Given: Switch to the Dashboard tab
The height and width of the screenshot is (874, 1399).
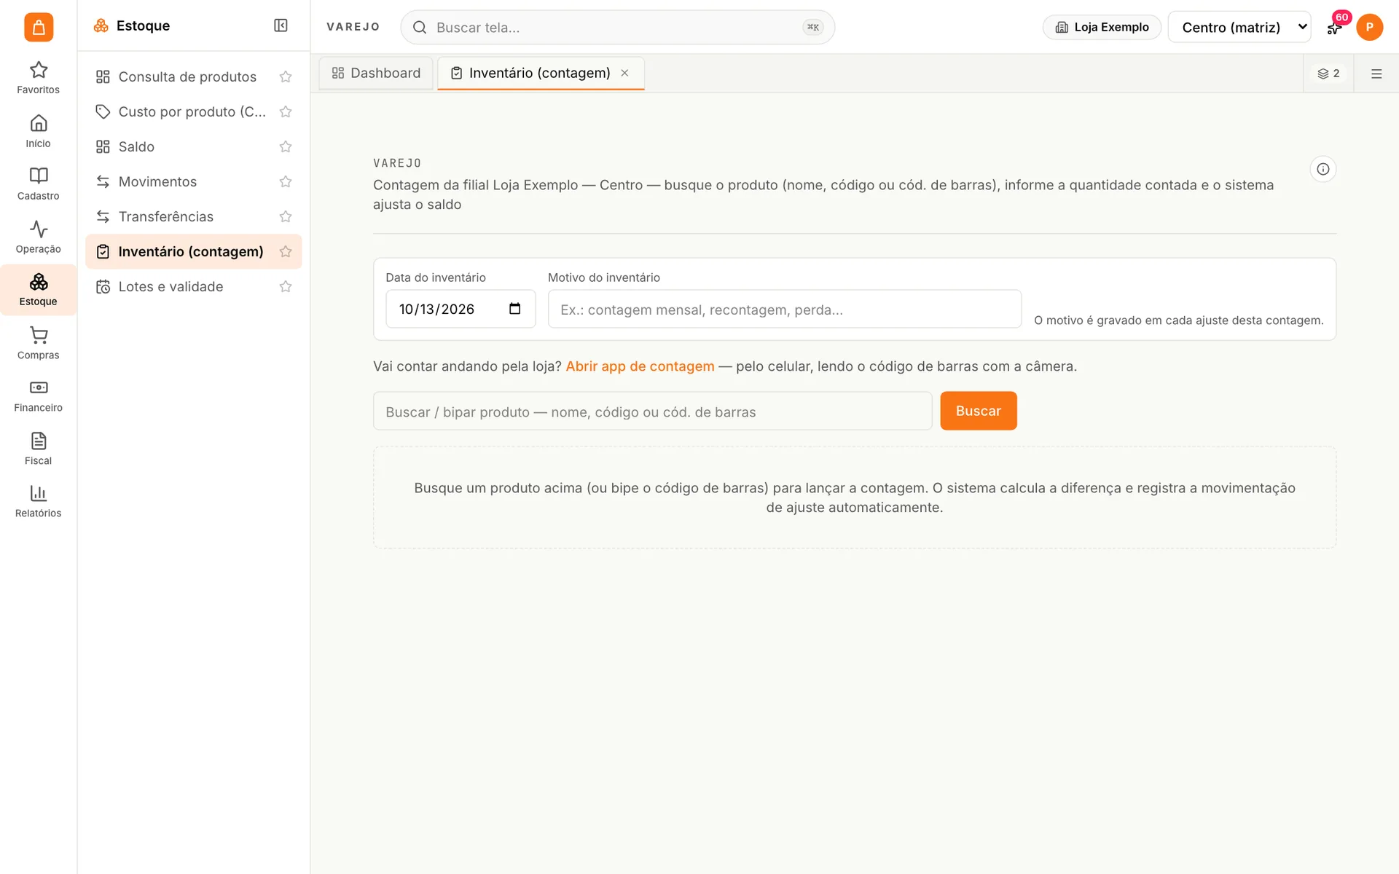Looking at the screenshot, I should tap(376, 73).
